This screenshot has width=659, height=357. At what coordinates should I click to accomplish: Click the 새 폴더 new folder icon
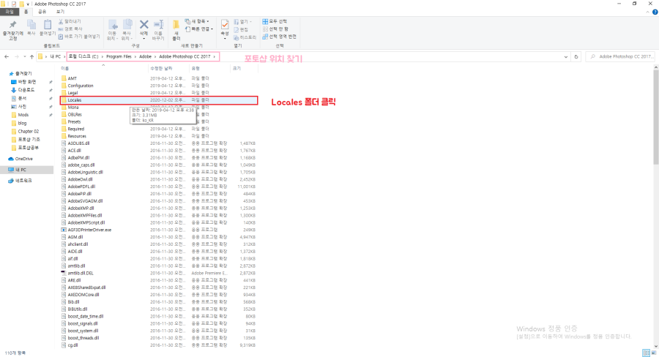point(176,24)
